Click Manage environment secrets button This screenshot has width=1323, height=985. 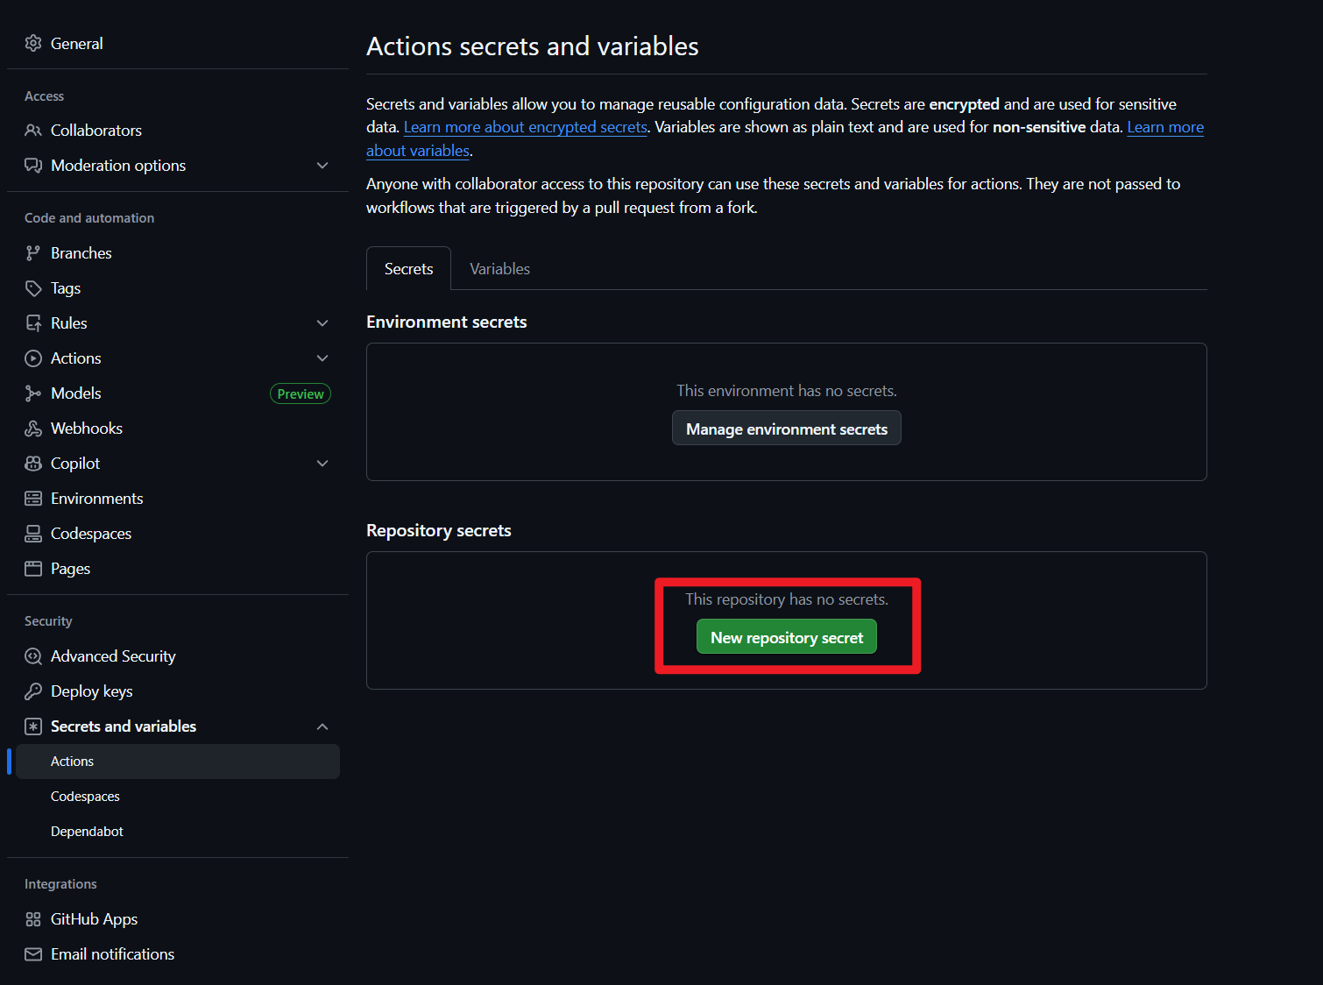pyautogui.click(x=787, y=429)
